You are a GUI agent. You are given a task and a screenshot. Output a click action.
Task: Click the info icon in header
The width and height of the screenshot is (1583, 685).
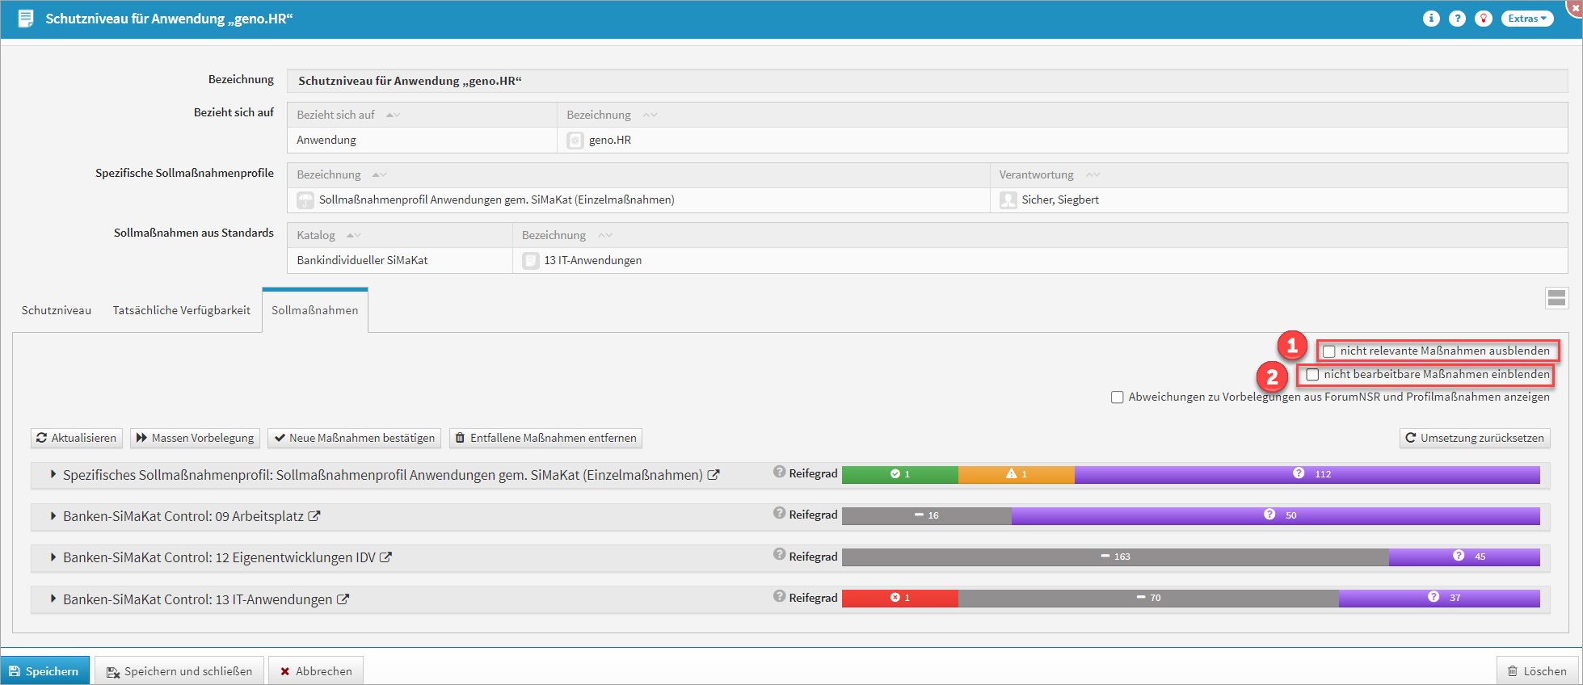[x=1431, y=19]
